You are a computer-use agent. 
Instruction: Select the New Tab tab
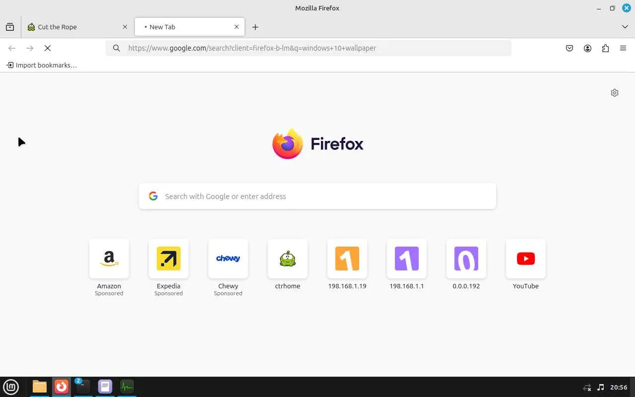click(190, 27)
